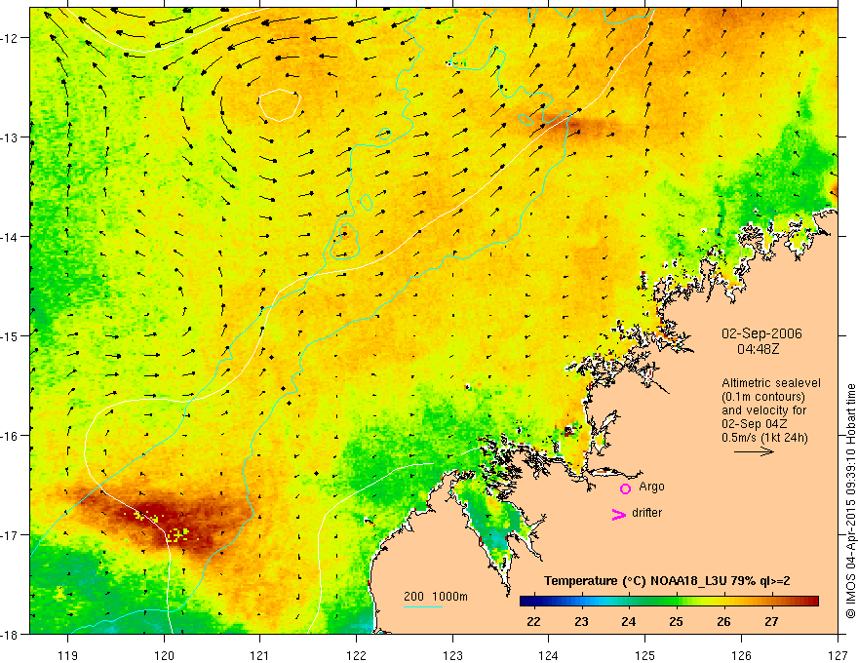Click the temperature color bar legend

point(669,602)
